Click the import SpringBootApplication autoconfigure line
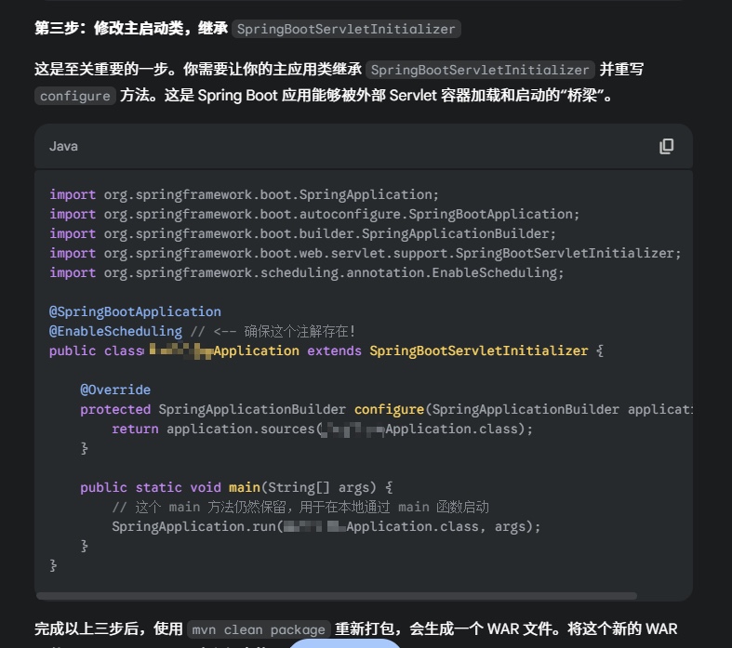The height and width of the screenshot is (648, 732). click(x=314, y=214)
